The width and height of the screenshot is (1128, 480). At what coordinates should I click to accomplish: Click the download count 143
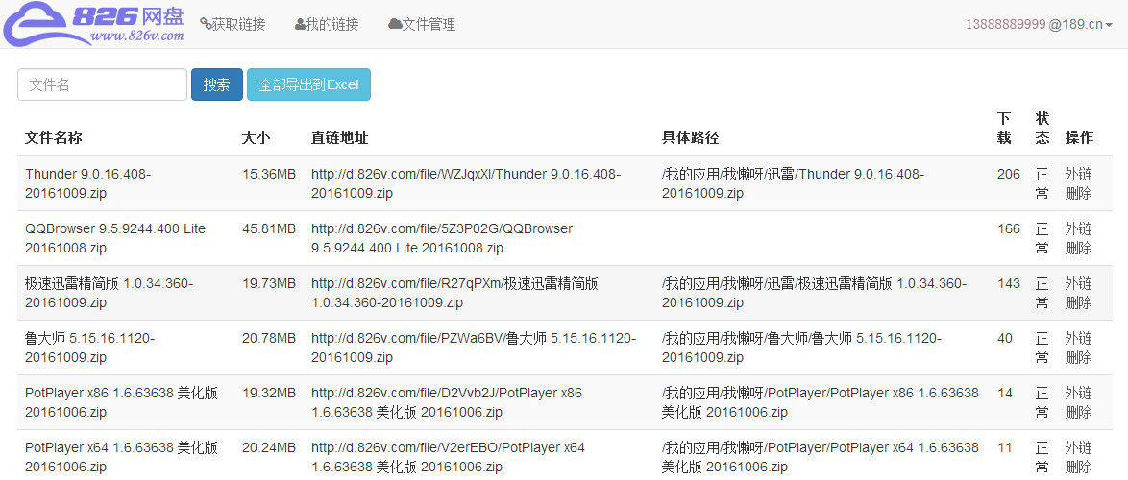pos(1009,284)
